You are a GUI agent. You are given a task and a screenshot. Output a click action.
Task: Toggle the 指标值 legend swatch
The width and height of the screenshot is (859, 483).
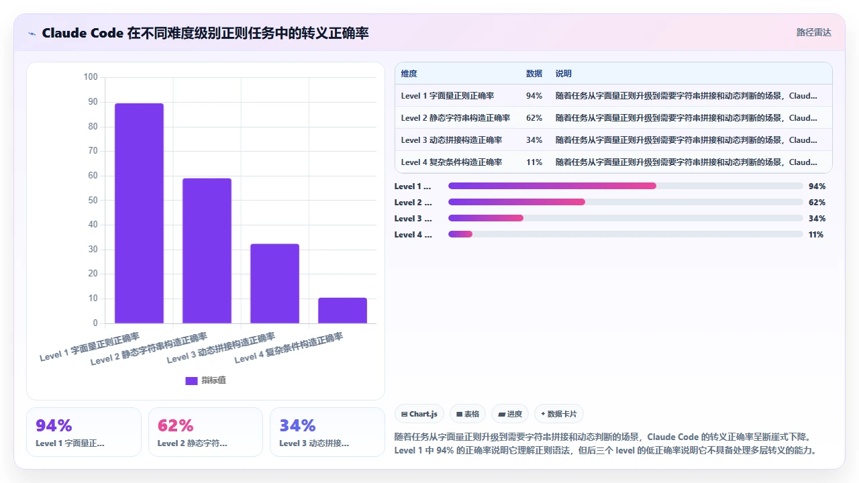pyautogui.click(x=191, y=380)
